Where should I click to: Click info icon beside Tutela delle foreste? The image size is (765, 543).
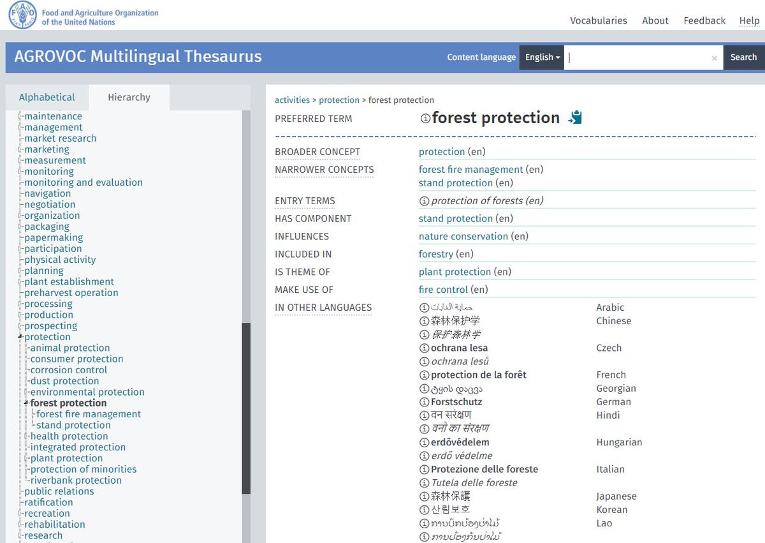pyautogui.click(x=424, y=483)
